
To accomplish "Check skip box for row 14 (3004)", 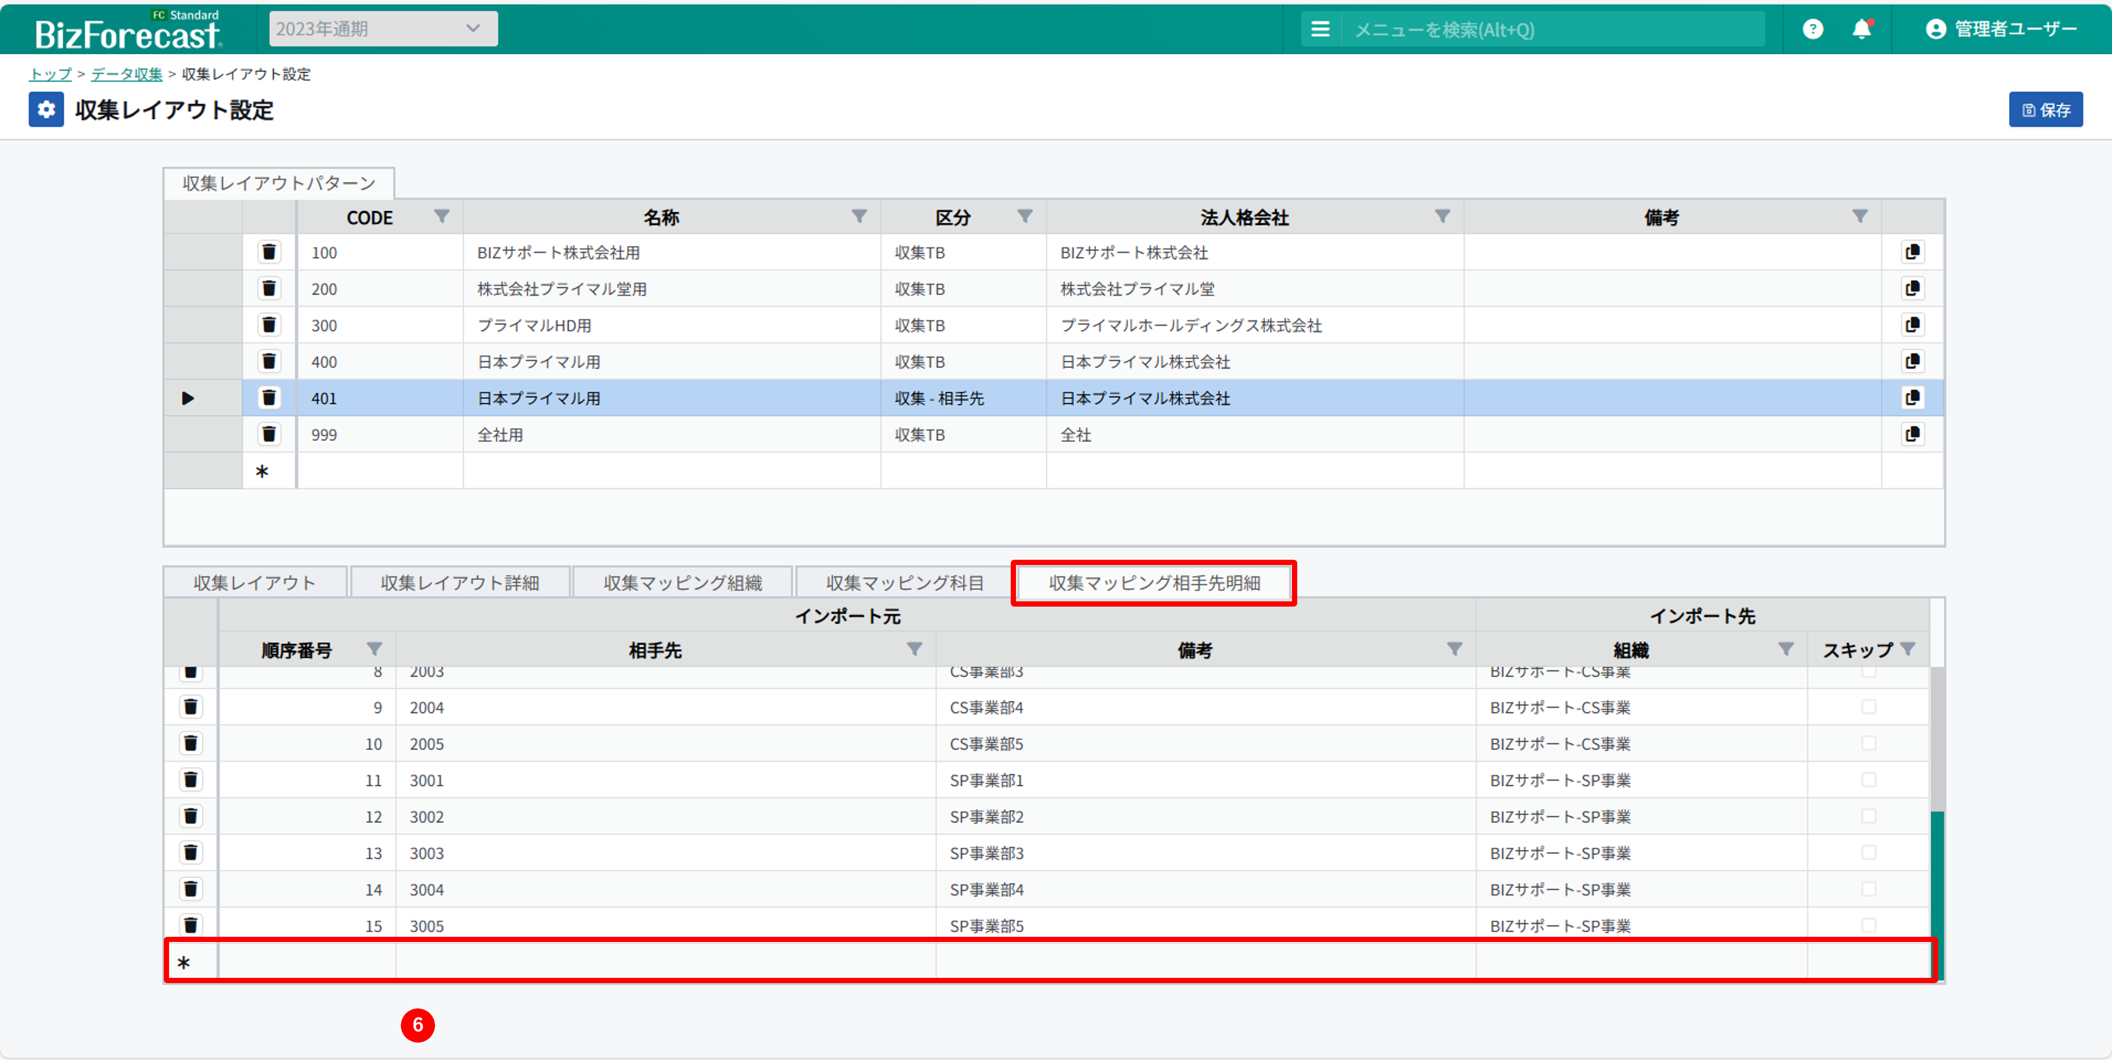I will pyautogui.click(x=1869, y=889).
